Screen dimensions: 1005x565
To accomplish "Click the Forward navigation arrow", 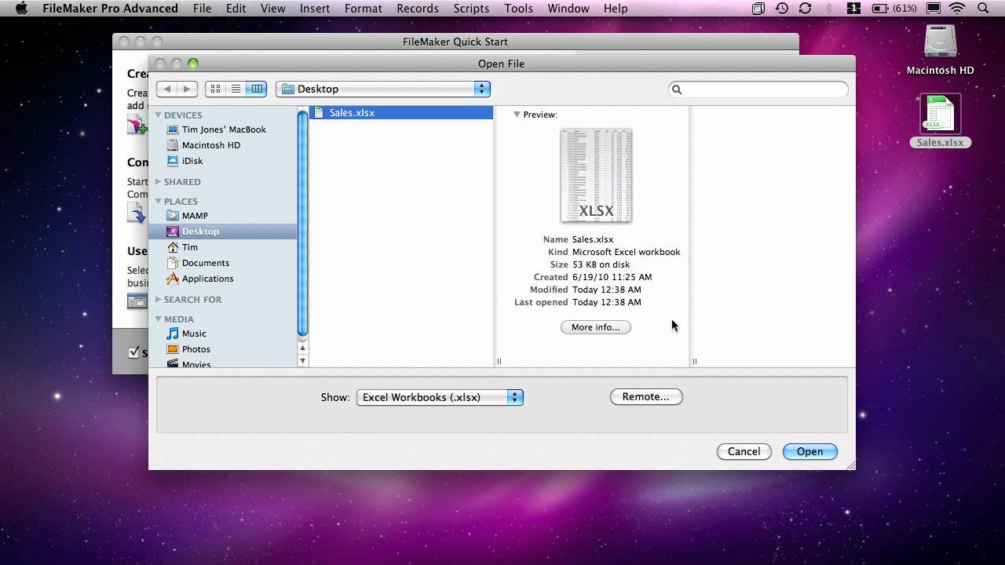I will [187, 89].
